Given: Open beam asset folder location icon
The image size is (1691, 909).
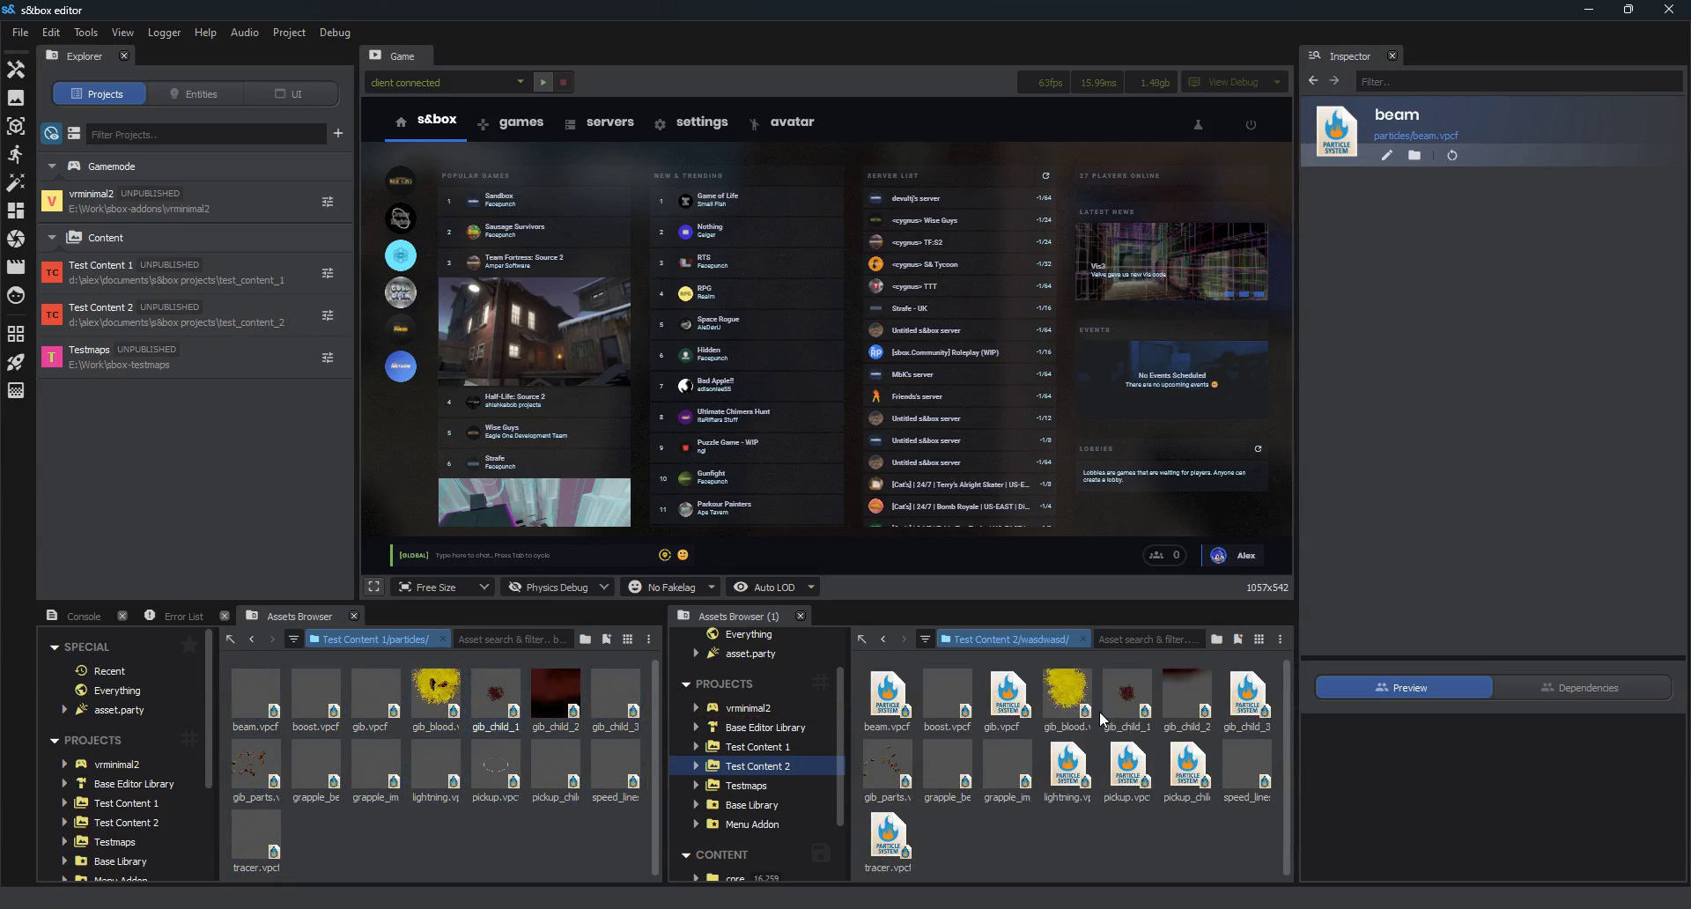Looking at the screenshot, I should pyautogui.click(x=1414, y=156).
